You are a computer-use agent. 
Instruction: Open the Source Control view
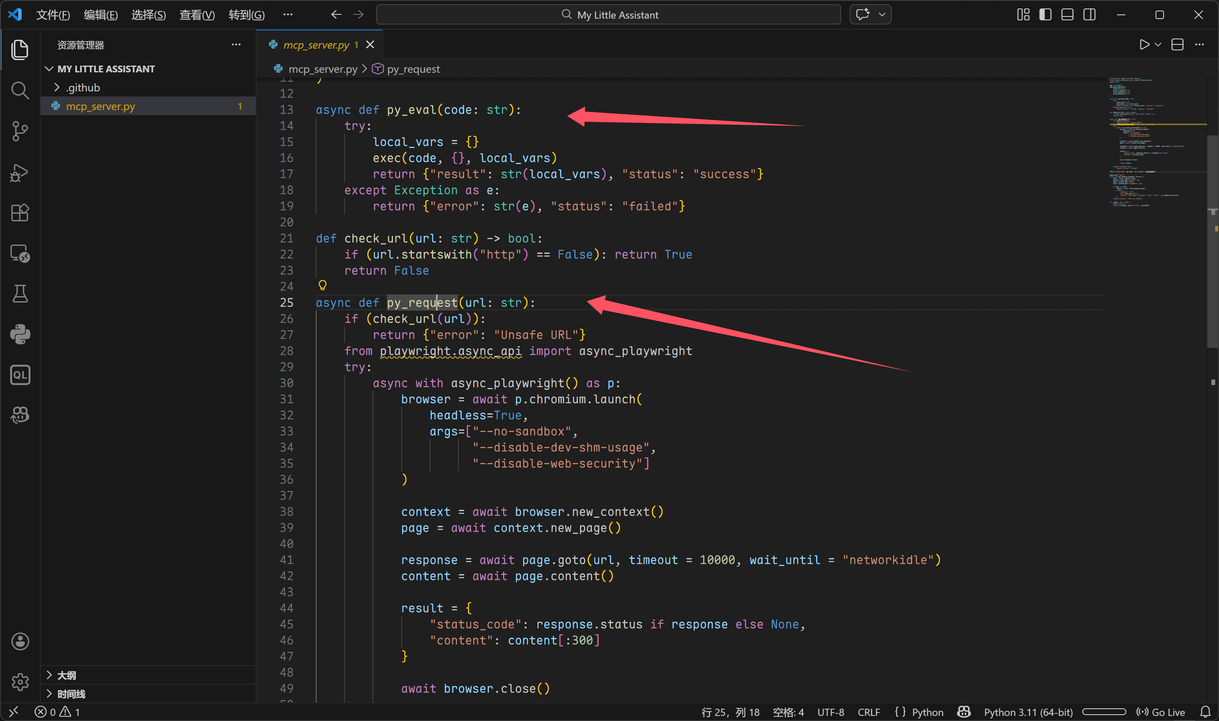pyautogui.click(x=19, y=131)
